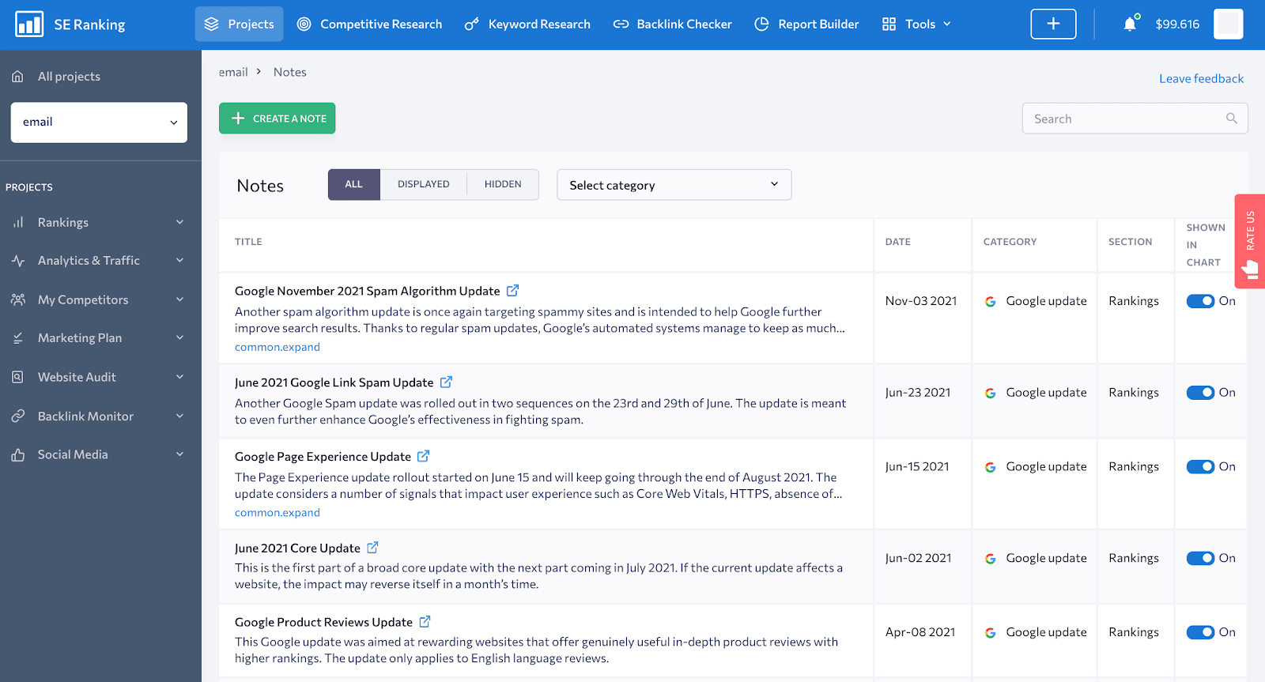Click the Leave feedback link

1201,79
